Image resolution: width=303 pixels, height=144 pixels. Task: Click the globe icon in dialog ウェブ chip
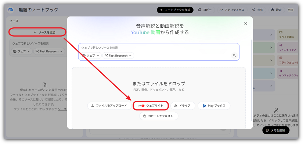point(84,56)
